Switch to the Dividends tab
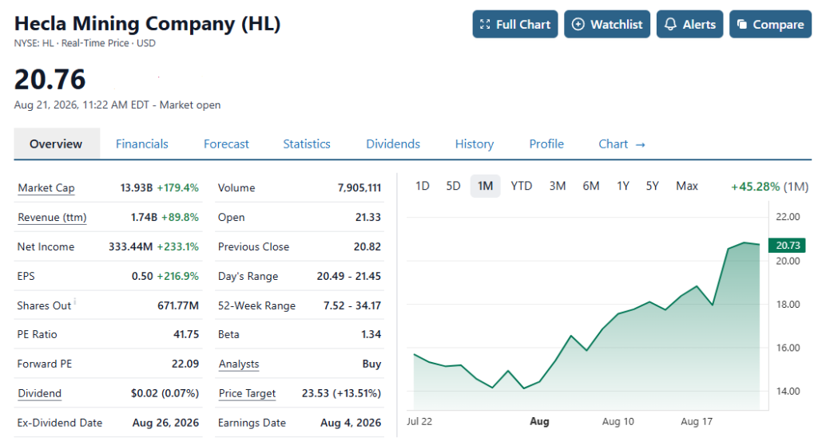This screenshot has height=445, width=818. pos(393,144)
